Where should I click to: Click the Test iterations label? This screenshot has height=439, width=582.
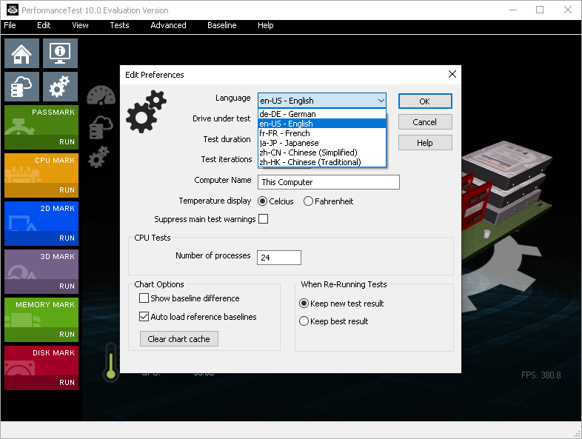click(x=227, y=159)
